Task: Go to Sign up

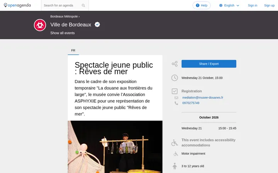Action: (269, 5)
